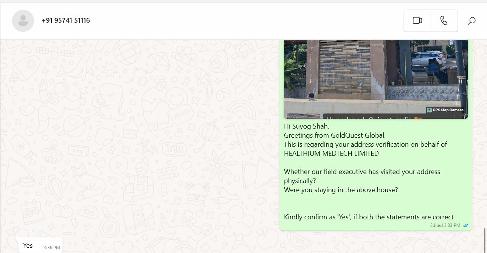
Task: Click the 'HEALTHIUM MEDTECH LIMITED' text
Action: coord(331,154)
